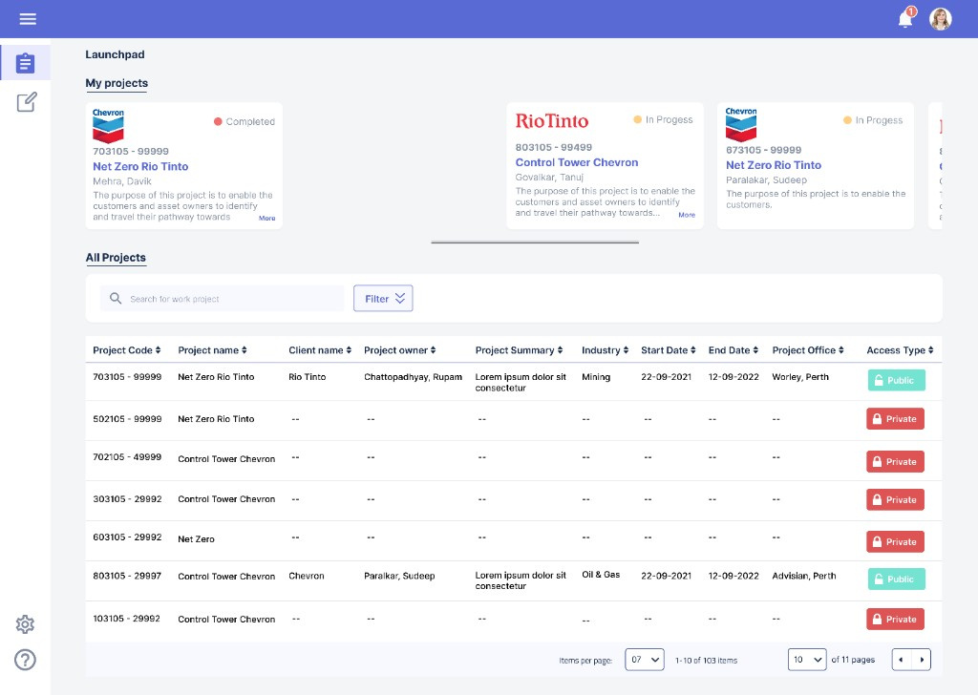Open page number dropdown
The image size is (978, 695).
807,660
